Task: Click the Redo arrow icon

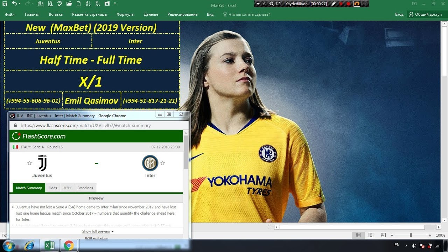Action: [x=27, y=3]
